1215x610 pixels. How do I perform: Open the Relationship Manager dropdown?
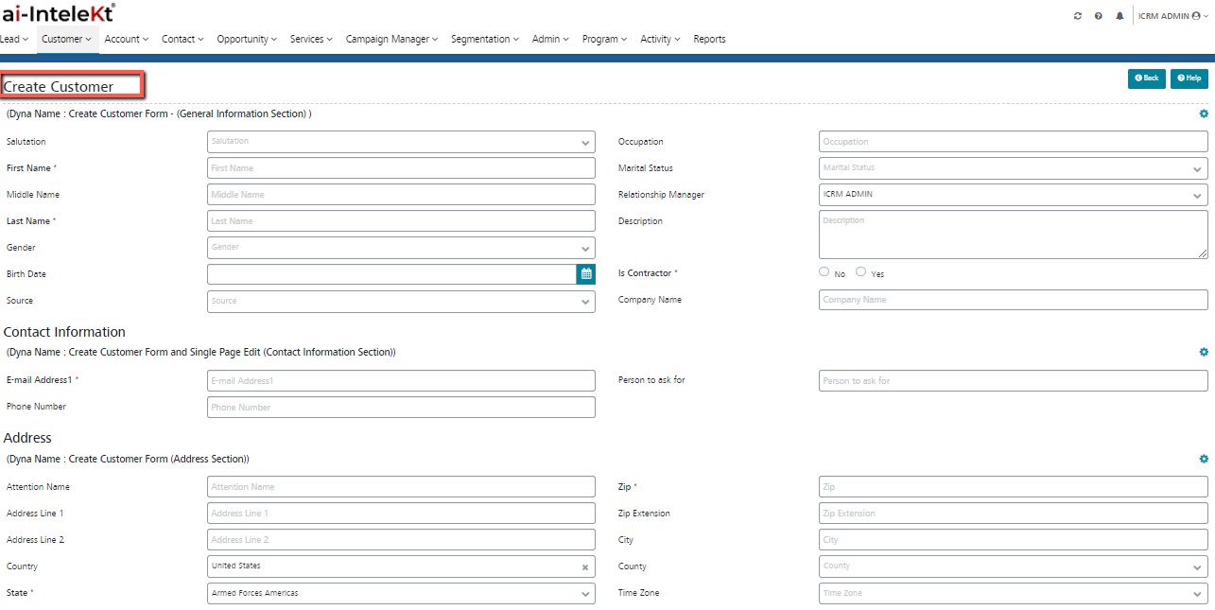1014,195
